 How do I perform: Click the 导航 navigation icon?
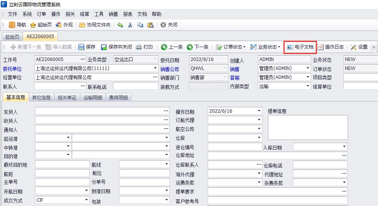12,25
